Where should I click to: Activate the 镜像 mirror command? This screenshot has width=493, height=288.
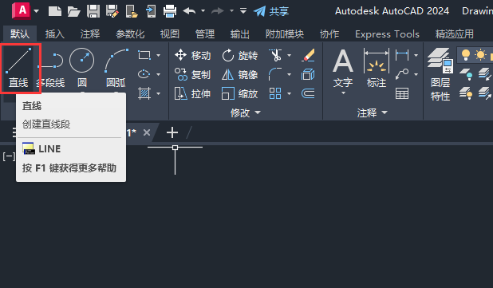pos(240,74)
